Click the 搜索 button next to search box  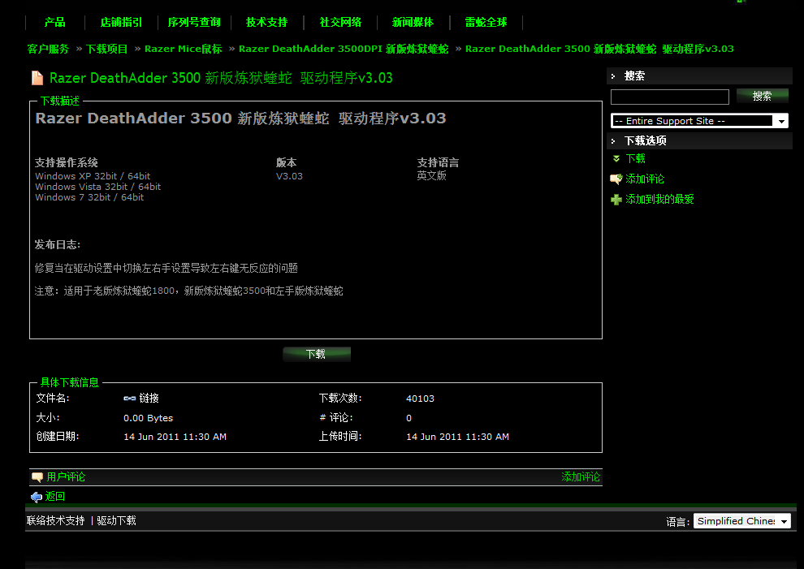coord(762,96)
